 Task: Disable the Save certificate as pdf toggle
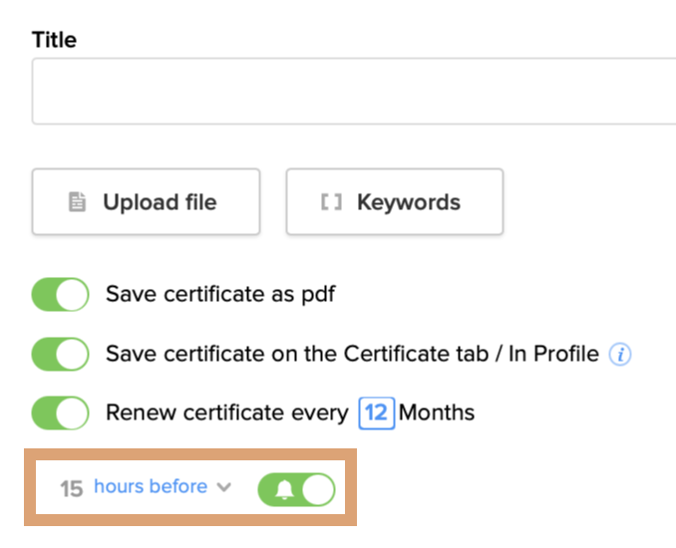pos(60,296)
